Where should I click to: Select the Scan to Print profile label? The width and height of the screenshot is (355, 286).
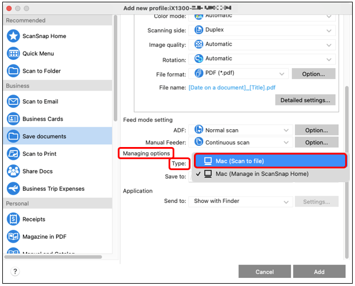coord(39,154)
